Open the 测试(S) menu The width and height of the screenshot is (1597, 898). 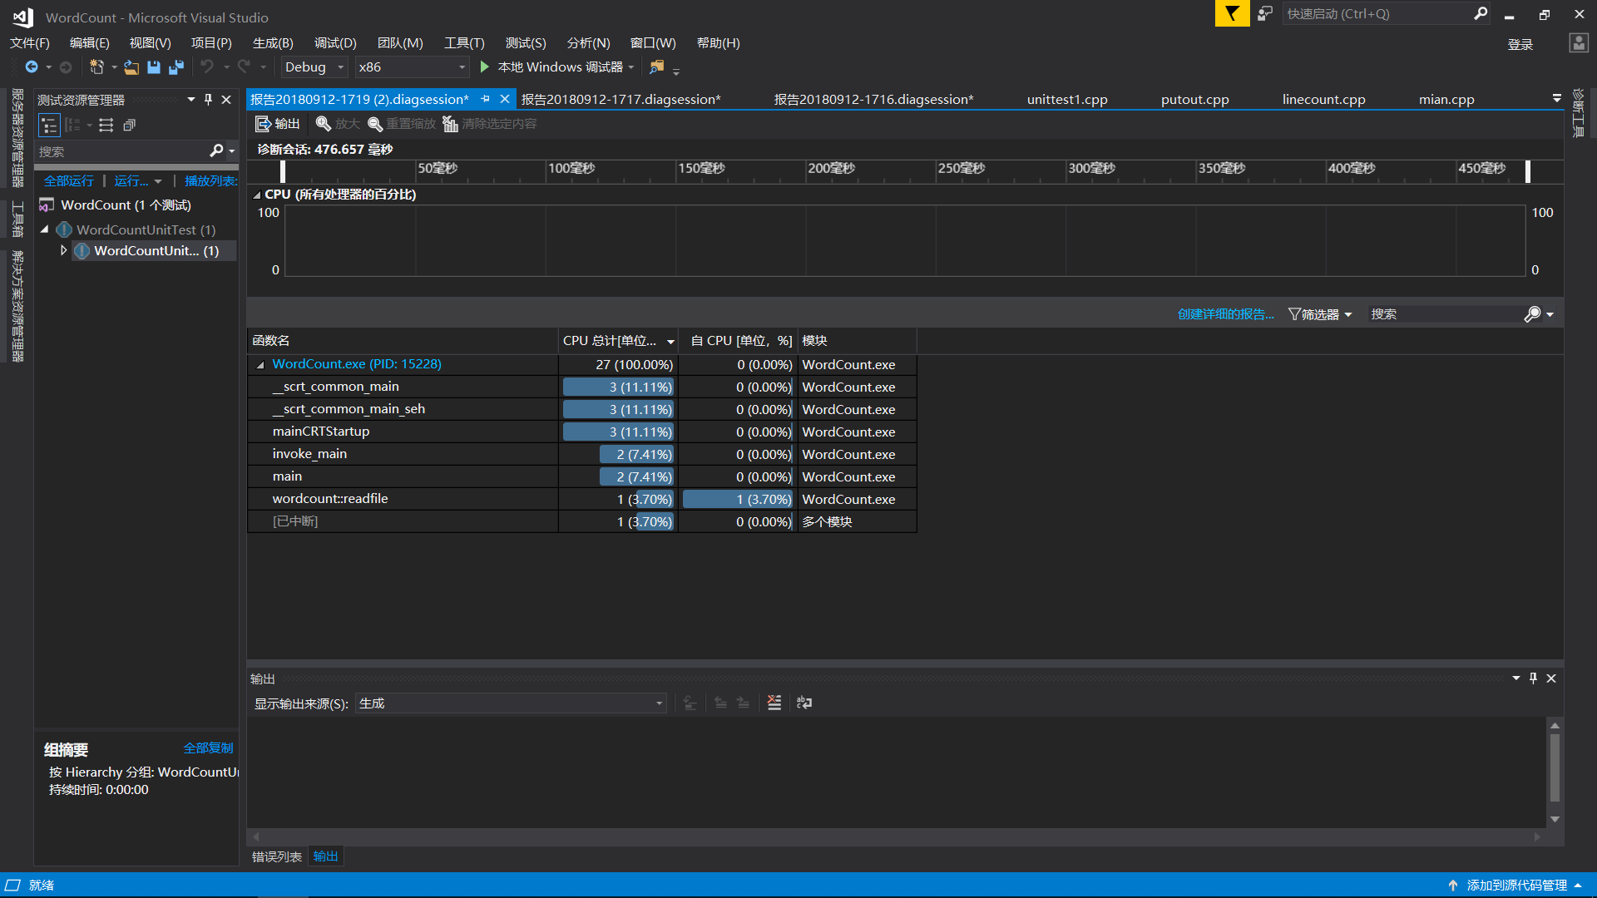point(526,43)
